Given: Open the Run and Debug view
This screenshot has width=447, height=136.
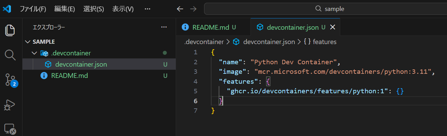Looking at the screenshot, I should point(10,105).
